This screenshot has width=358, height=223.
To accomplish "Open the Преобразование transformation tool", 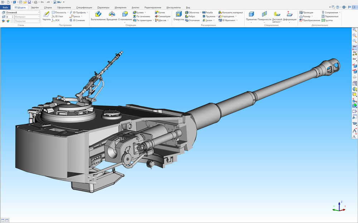I will tap(310, 20).
